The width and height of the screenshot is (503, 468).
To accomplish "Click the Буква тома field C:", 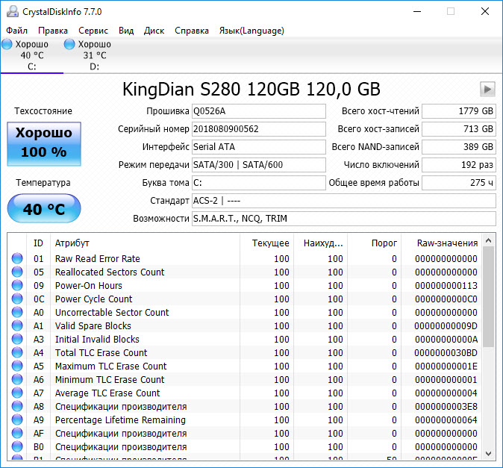I will (x=258, y=183).
